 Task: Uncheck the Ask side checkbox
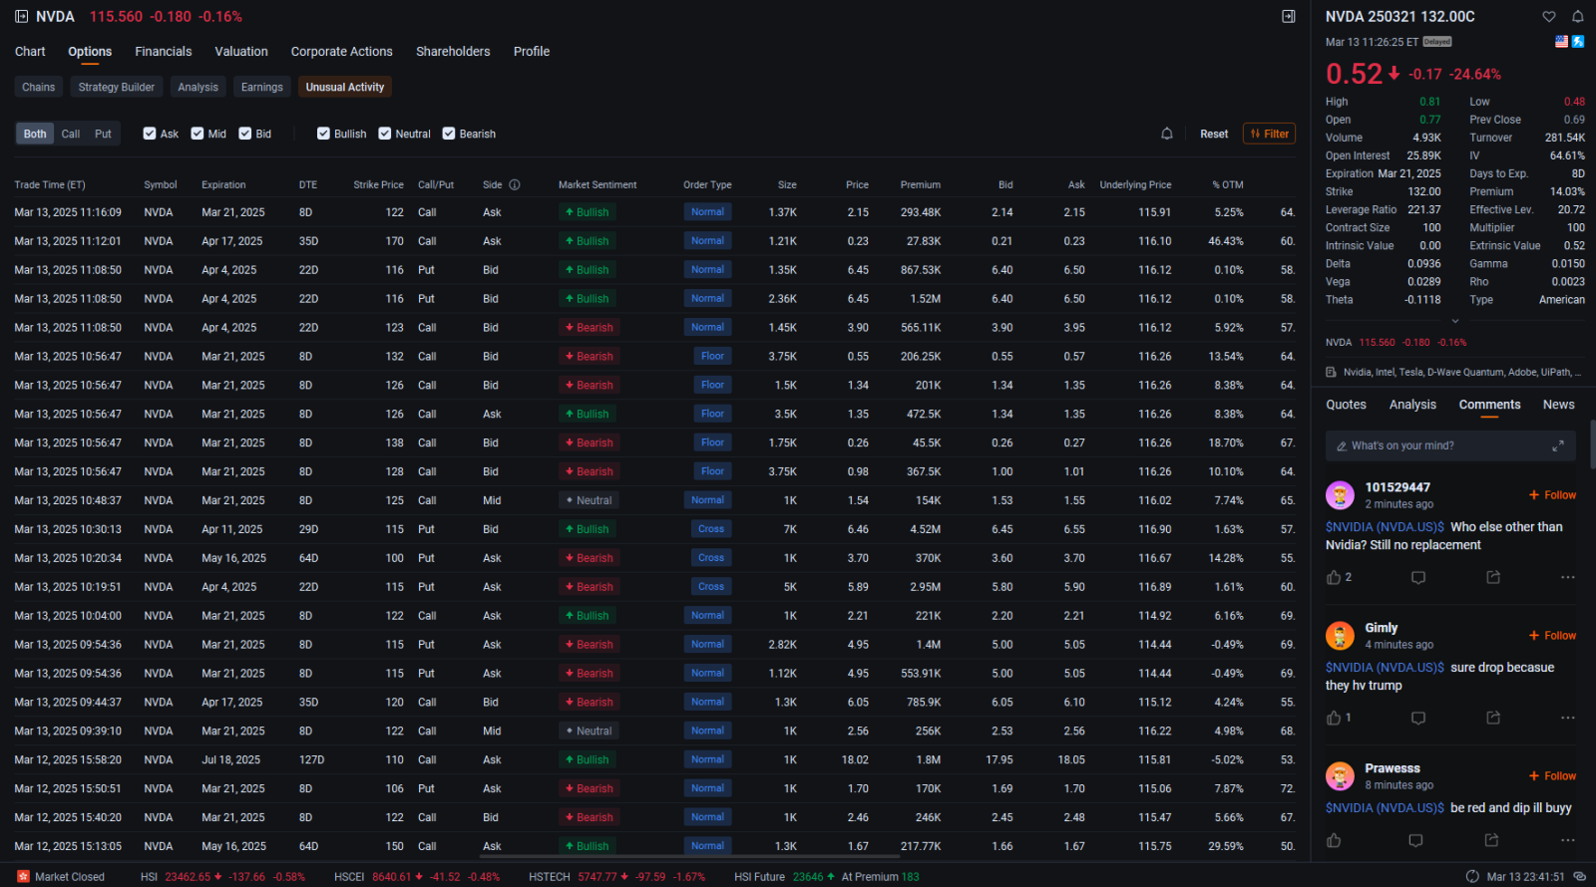click(x=150, y=134)
